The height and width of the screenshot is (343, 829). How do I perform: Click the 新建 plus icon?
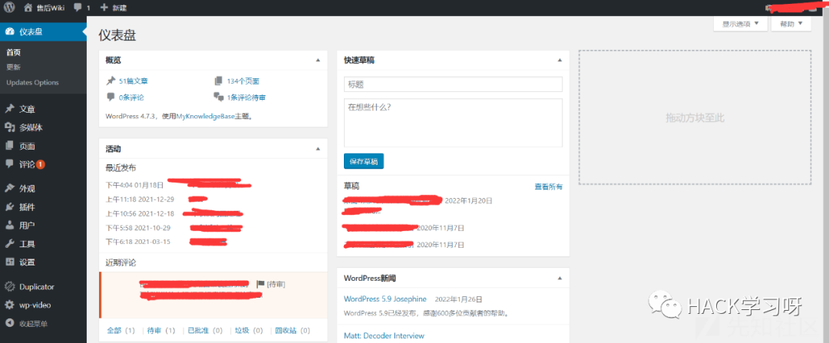point(104,8)
